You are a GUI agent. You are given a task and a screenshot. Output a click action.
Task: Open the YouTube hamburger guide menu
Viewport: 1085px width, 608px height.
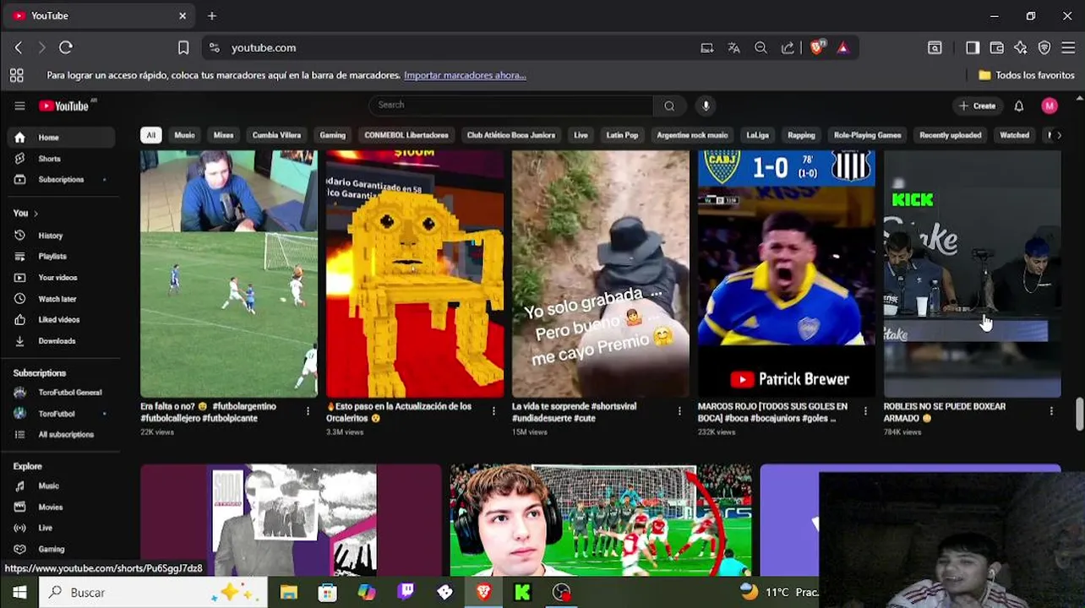19,106
